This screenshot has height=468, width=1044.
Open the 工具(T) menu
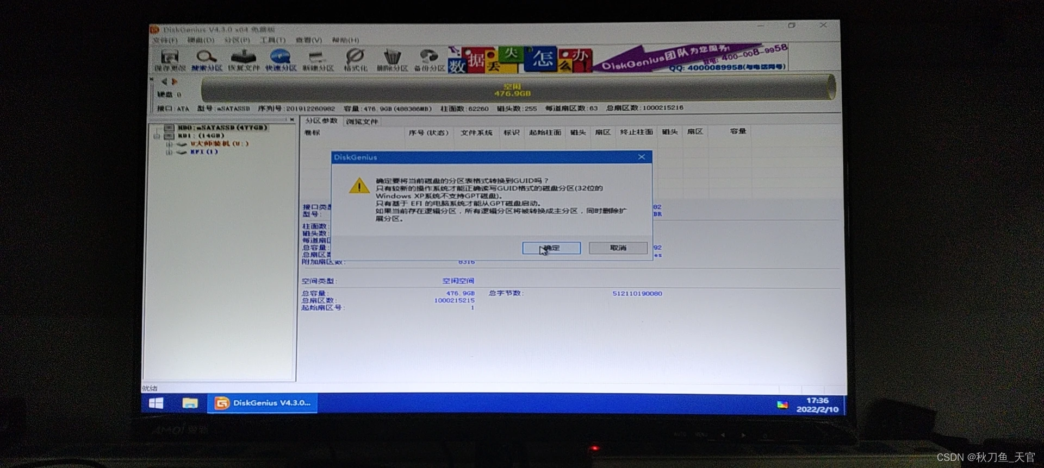click(272, 40)
